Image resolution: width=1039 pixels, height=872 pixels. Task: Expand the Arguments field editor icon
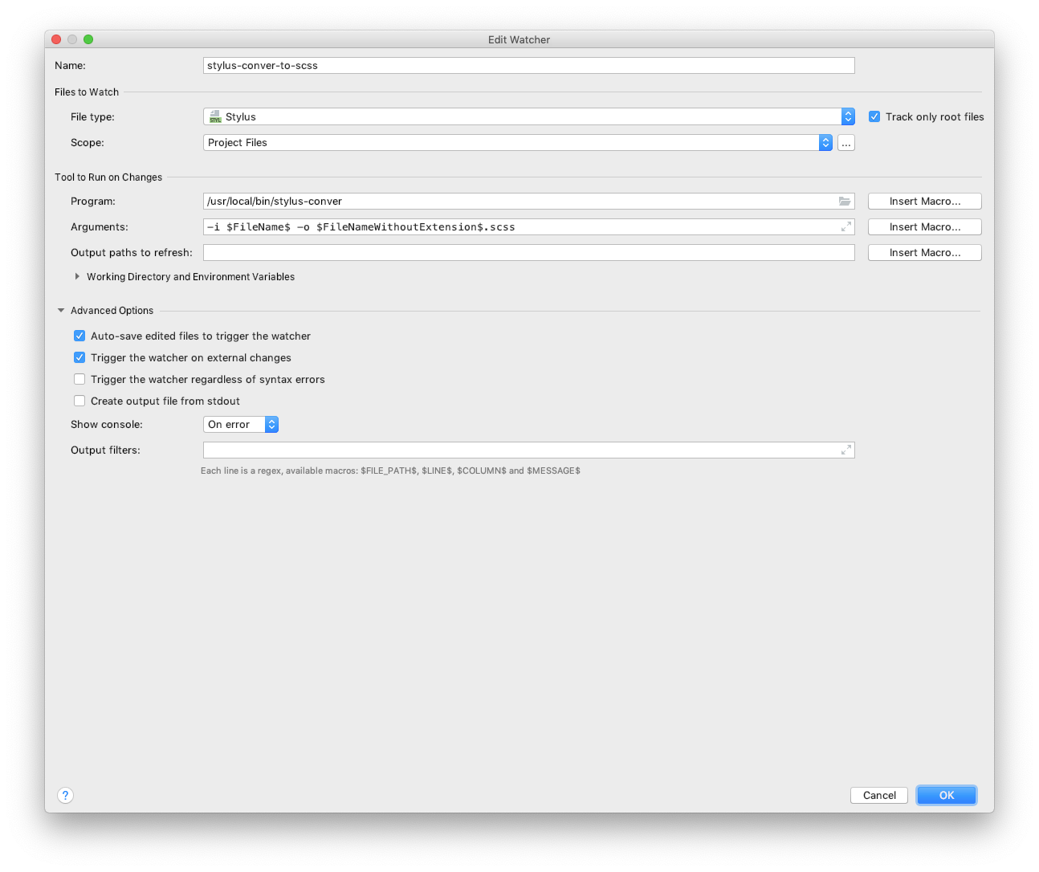point(846,227)
